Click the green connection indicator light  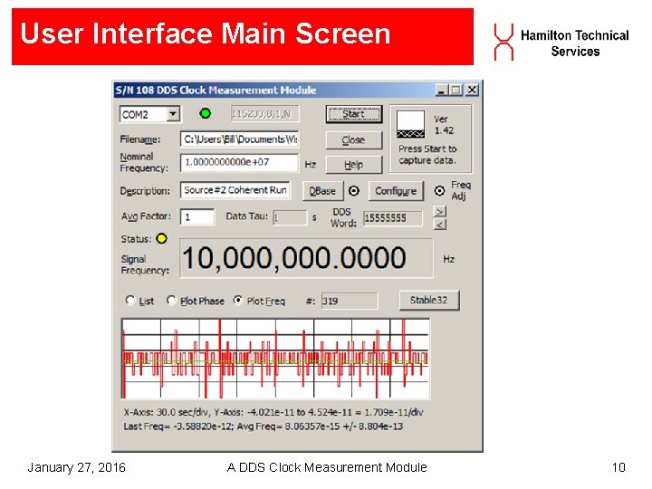click(205, 113)
